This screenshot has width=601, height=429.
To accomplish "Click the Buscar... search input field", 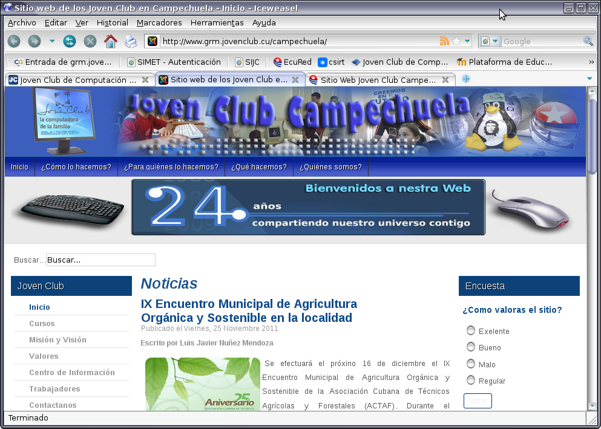I will [100, 260].
